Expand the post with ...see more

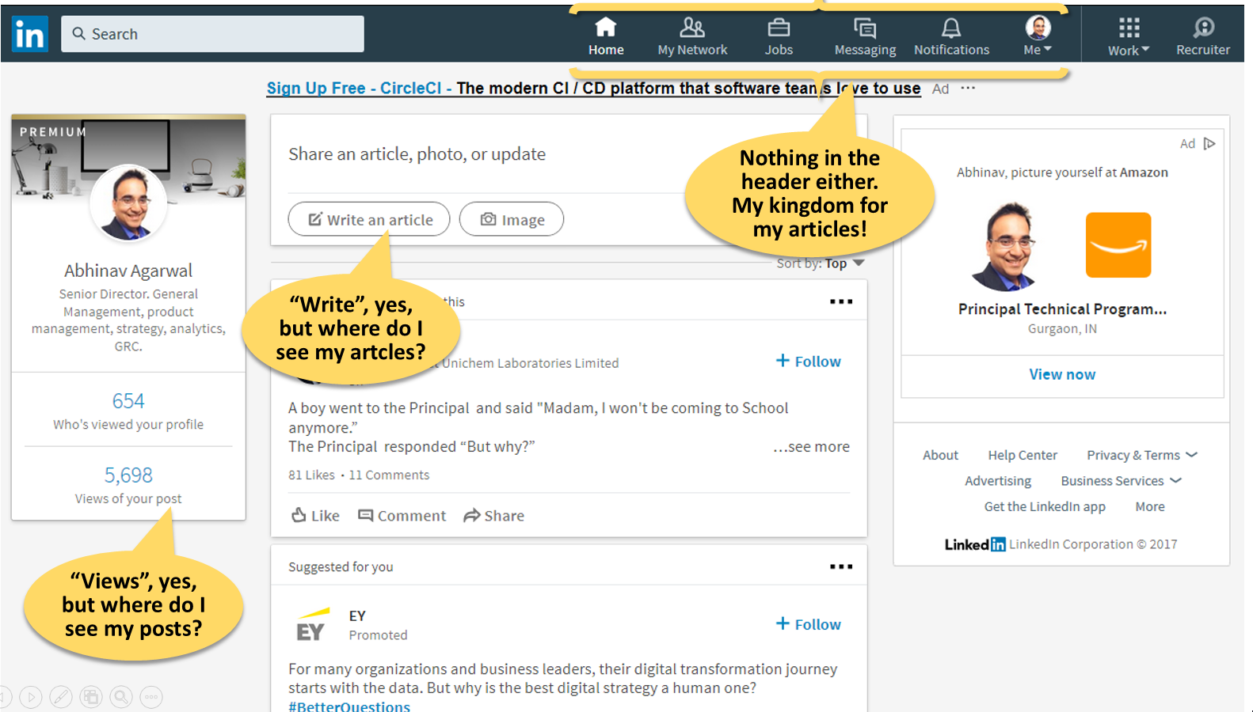811,447
